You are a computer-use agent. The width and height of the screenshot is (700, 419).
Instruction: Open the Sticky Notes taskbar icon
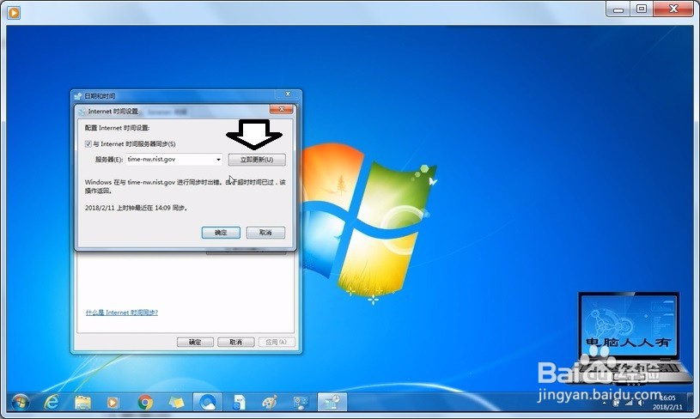[x=176, y=403]
